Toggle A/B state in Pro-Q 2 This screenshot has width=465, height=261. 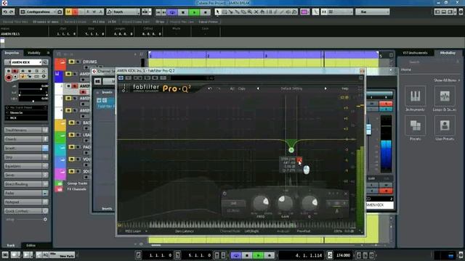pyautogui.click(x=232, y=88)
